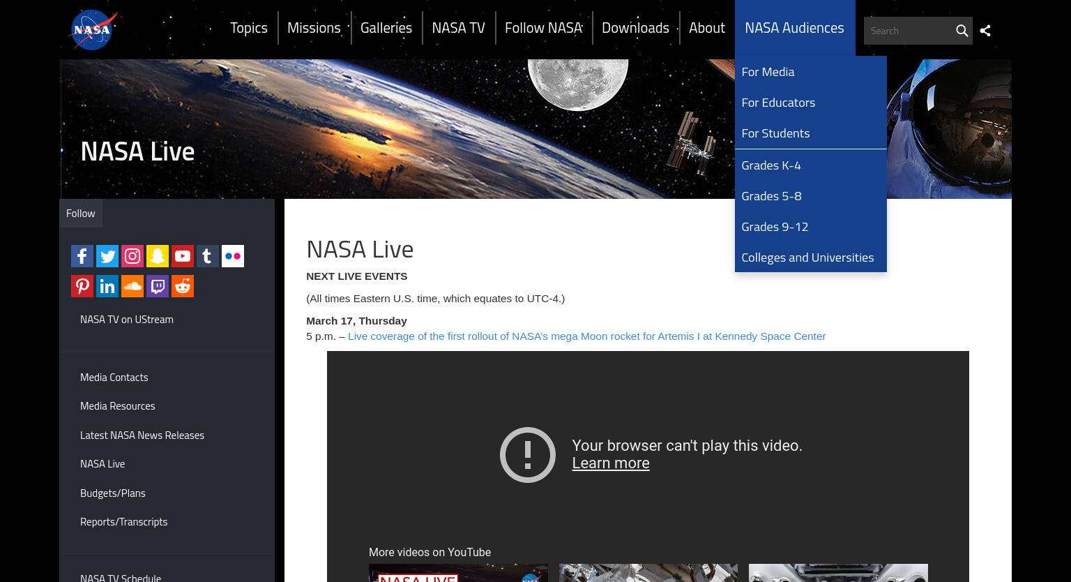Open NASA Live sidebar link
The image size is (1071, 582).
(x=102, y=464)
